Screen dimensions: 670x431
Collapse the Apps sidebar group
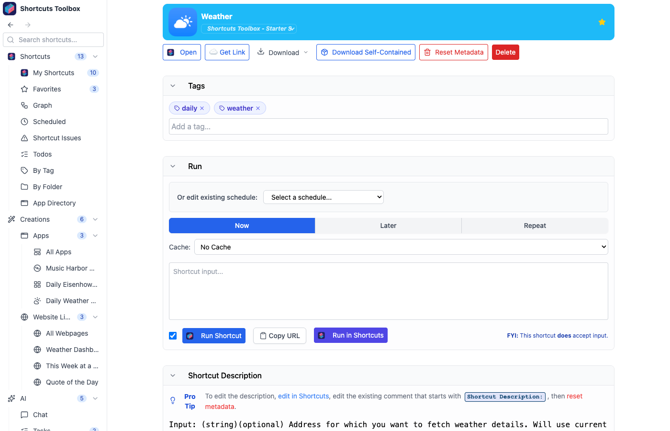click(x=95, y=236)
